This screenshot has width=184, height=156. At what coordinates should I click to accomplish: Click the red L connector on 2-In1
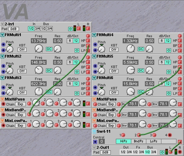(x=79, y=28)
